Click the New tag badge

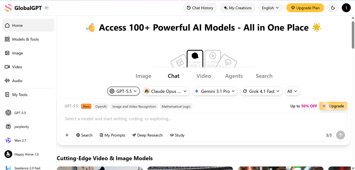click(x=86, y=106)
